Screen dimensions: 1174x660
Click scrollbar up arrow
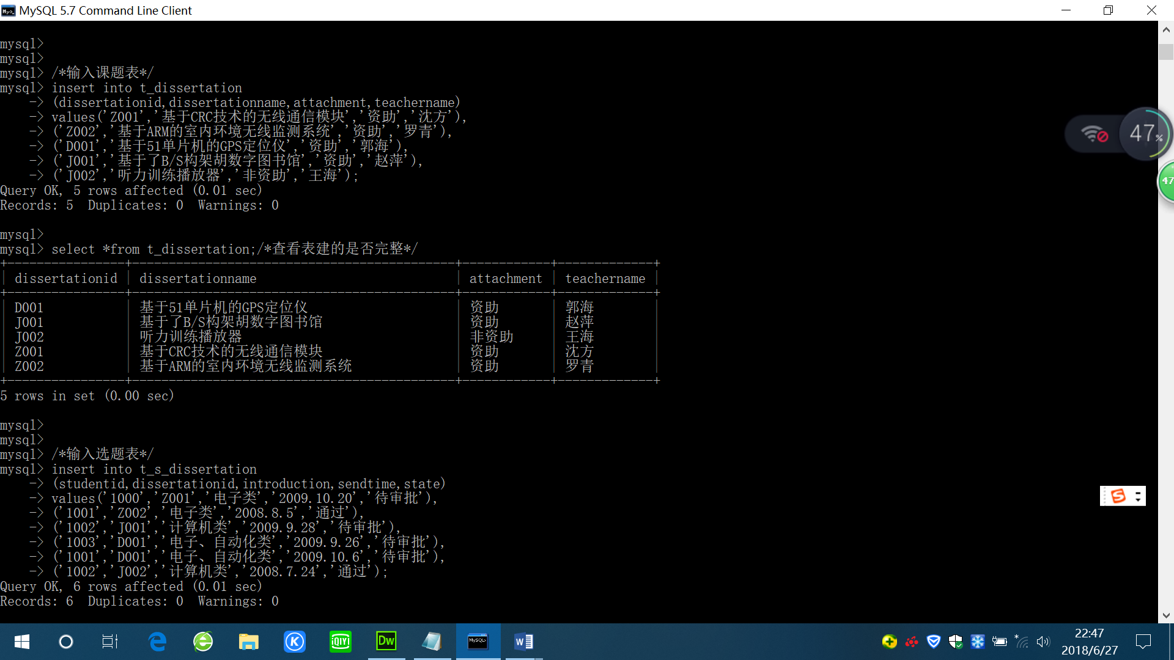point(1166,29)
